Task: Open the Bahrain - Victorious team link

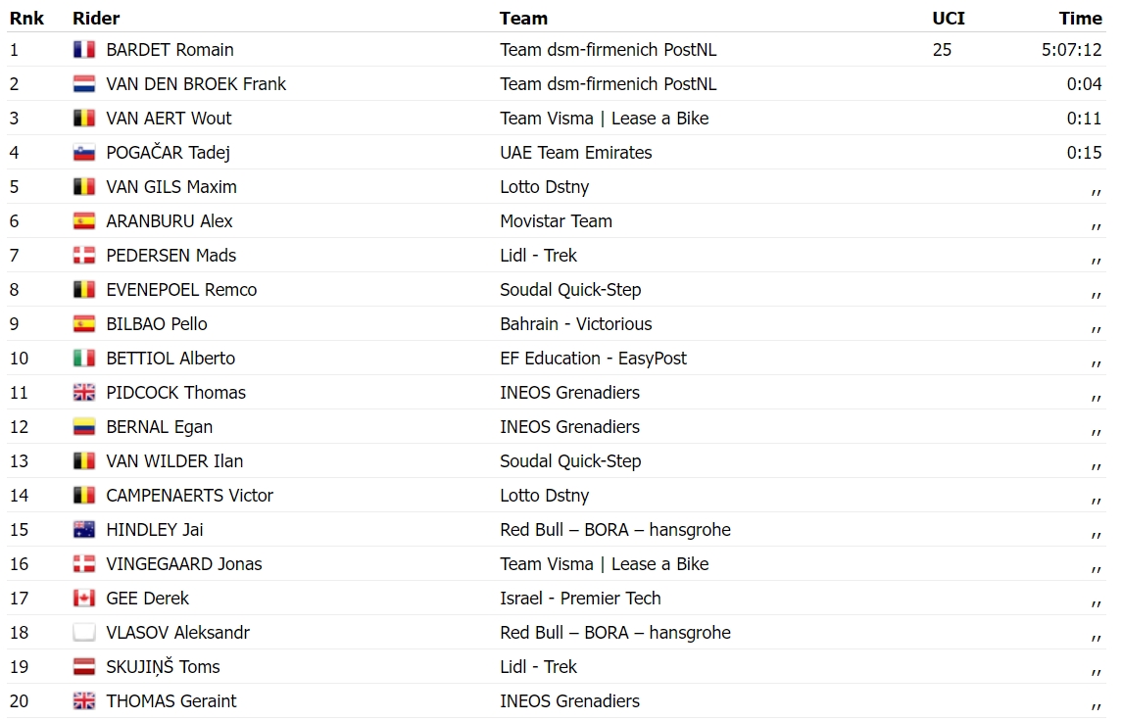Action: click(576, 324)
